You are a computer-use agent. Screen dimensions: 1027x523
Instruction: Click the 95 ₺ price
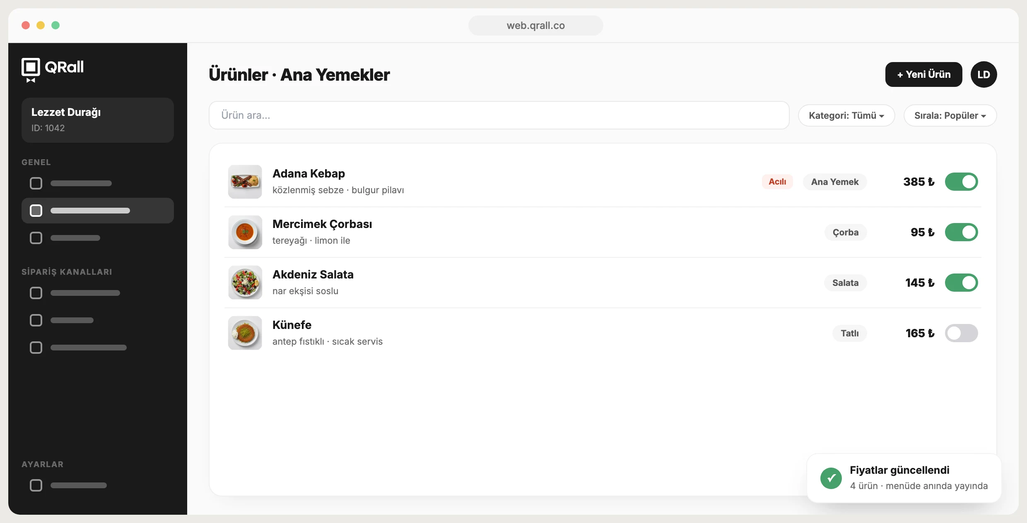pos(923,232)
